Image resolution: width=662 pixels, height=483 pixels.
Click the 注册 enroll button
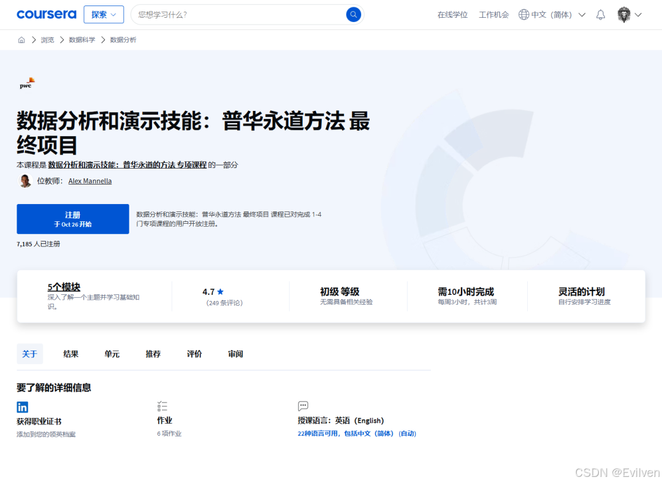pyautogui.click(x=73, y=219)
